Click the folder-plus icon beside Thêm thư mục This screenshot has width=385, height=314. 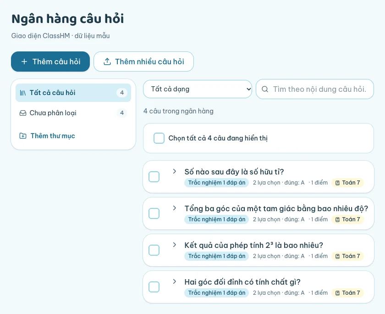pos(23,136)
